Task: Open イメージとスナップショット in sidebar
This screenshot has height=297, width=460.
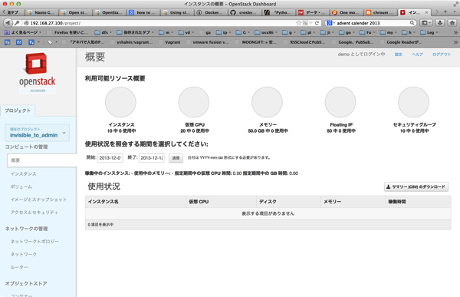Action: [38, 200]
